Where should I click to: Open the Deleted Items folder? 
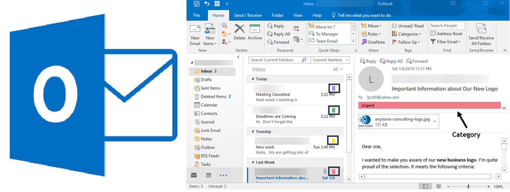pyautogui.click(x=212, y=96)
